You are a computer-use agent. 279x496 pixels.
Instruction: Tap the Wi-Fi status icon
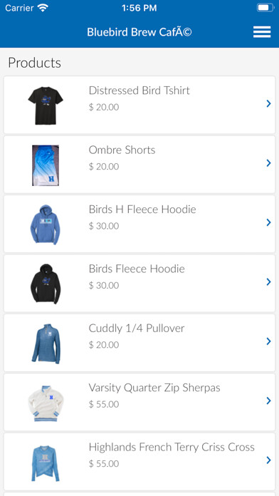[42, 8]
